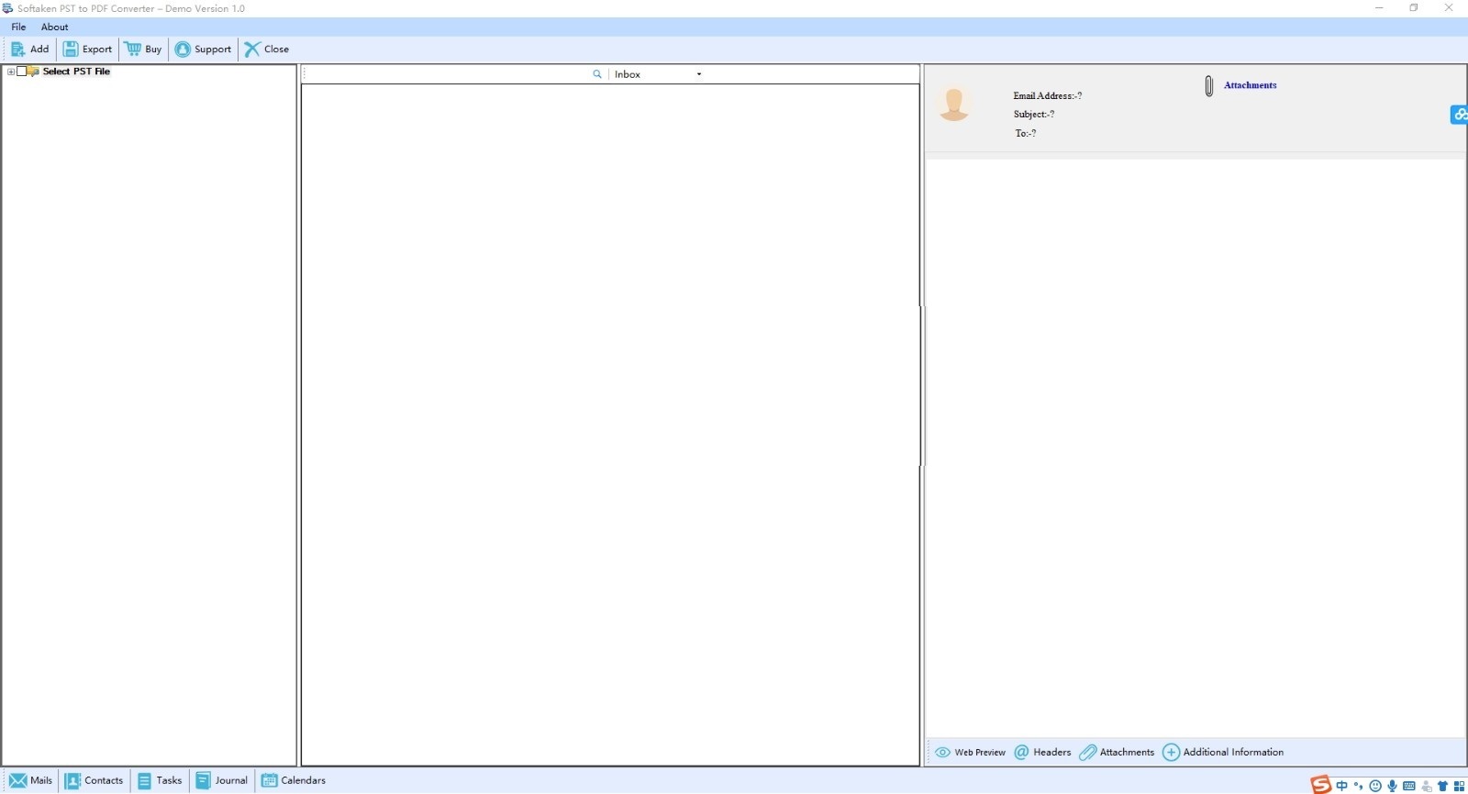Toggle the punctuation mode icon in IME bar
1468x794 pixels.
1358,786
